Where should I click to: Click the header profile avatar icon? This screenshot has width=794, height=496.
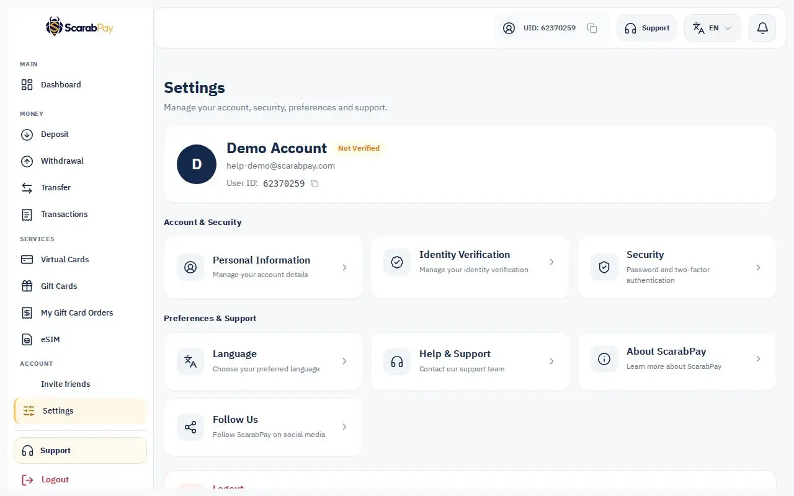tap(509, 28)
